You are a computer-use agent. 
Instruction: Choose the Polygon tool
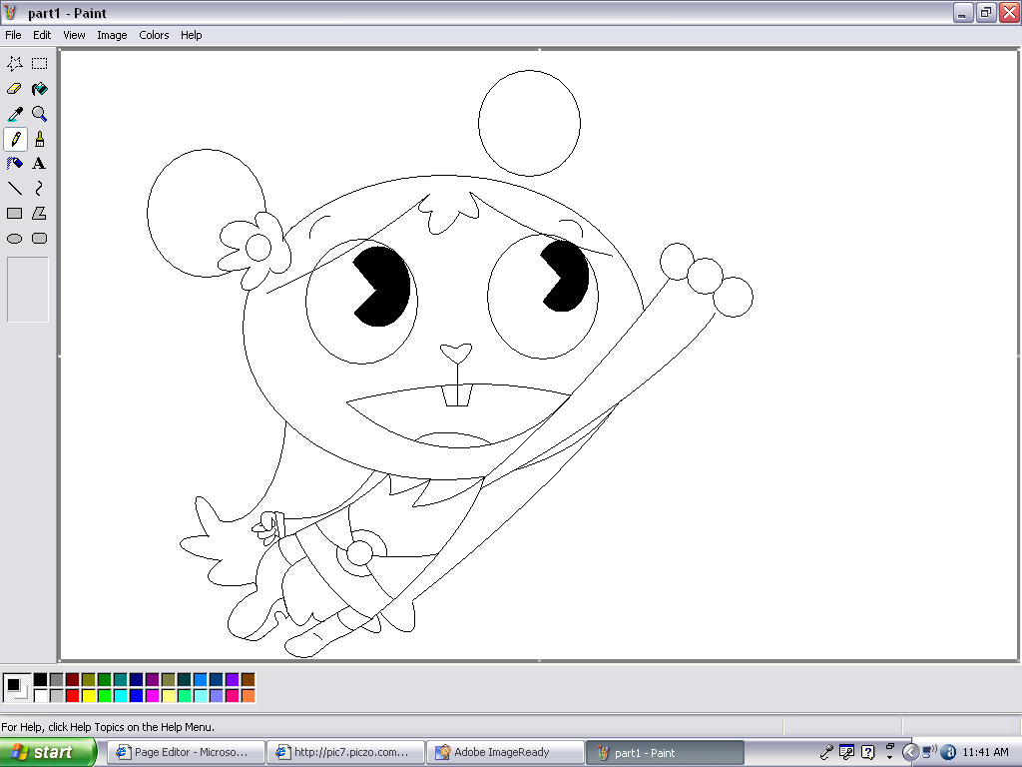[40, 214]
